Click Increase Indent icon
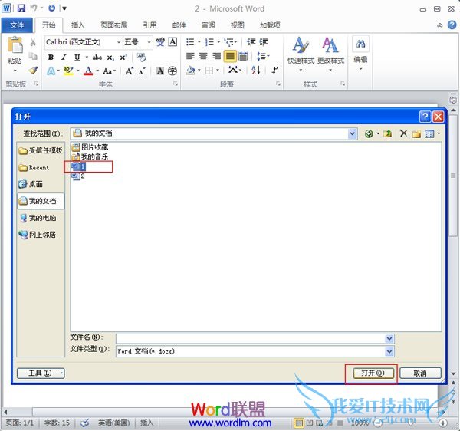460x431 pixels. pos(264,42)
